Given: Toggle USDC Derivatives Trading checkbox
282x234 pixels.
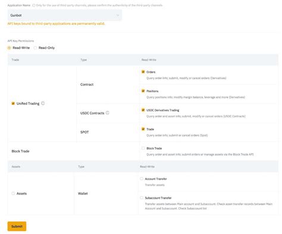Looking at the screenshot, I should 143,110.
